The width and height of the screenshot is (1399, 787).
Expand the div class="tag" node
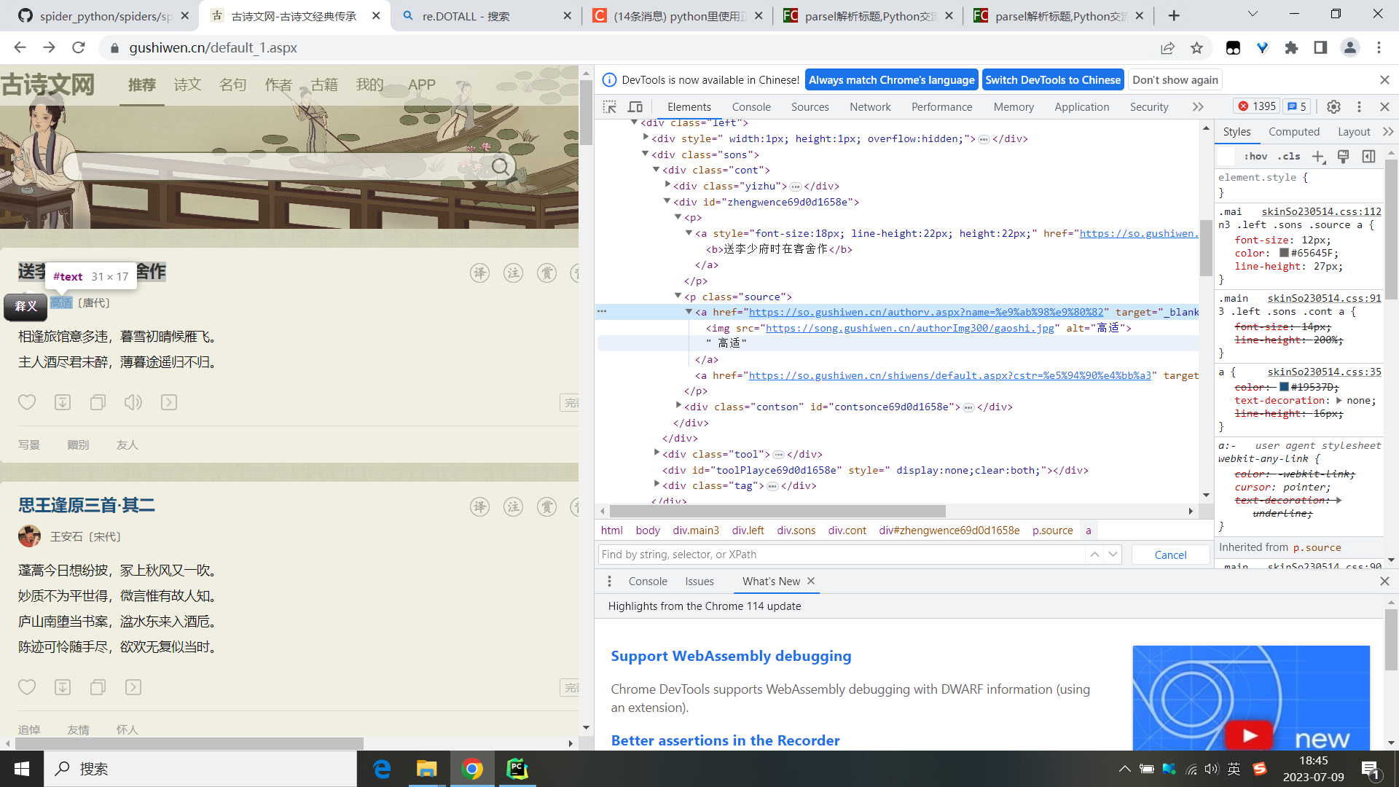[657, 485]
